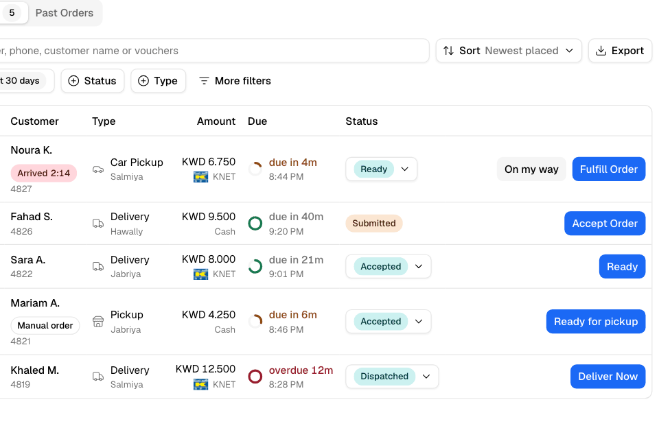Click the plus icon in the Status filter
Screen dimensions: 659x439
73,81
